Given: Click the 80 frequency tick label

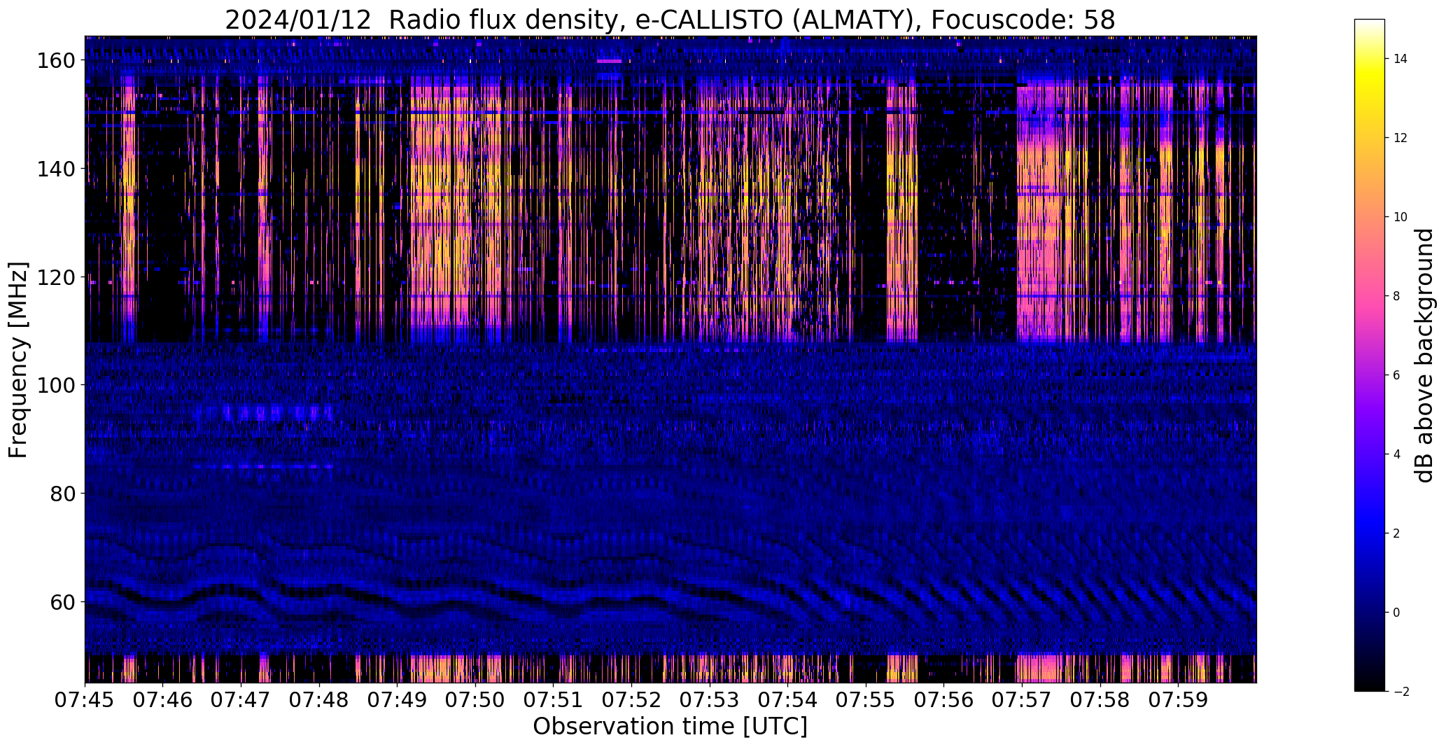Looking at the screenshot, I should click(x=62, y=494).
